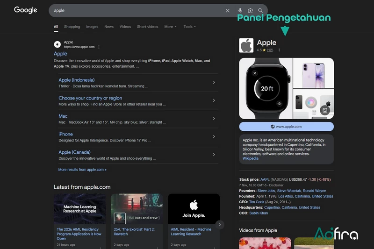Image resolution: width=374 pixels, height=249 pixels.
Task: Expand the Mac row chevron
Action: (x=214, y=119)
